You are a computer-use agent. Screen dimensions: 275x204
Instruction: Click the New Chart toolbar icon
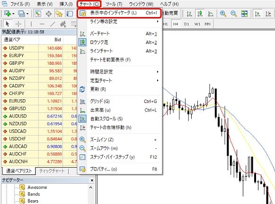(x=8, y=14)
